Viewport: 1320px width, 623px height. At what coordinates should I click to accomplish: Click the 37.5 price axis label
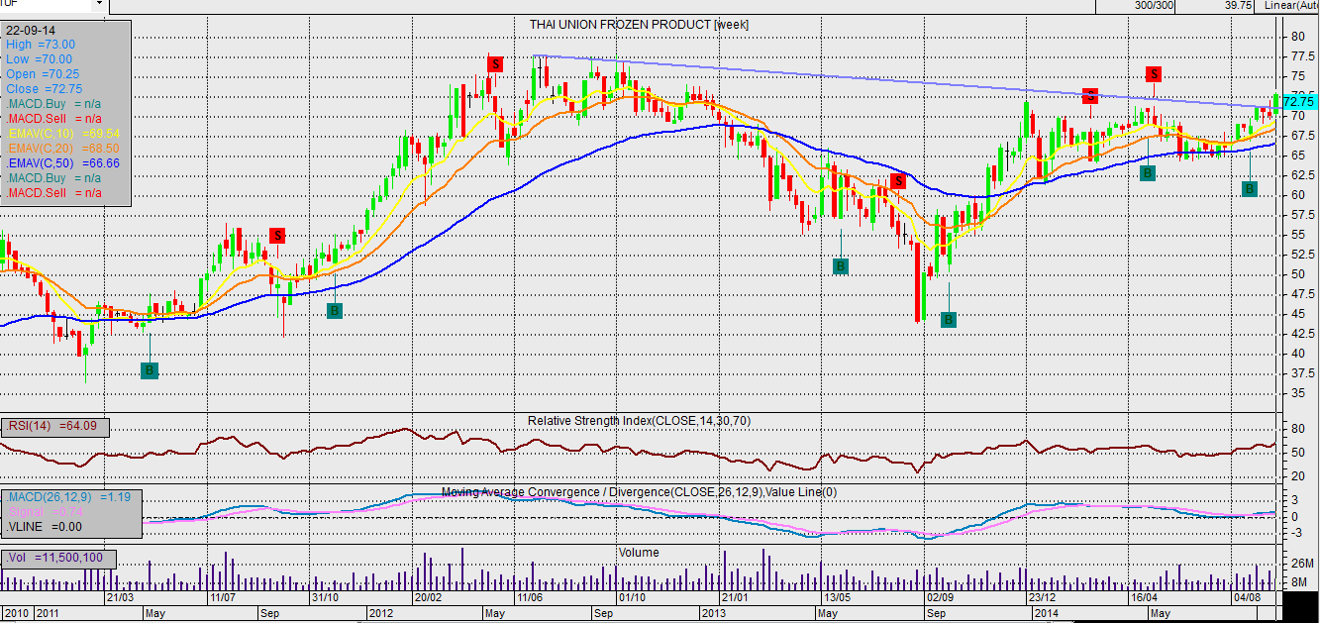click(1301, 373)
